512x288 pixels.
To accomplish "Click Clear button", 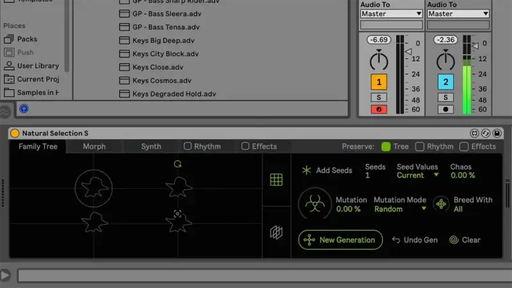I will 465,240.
